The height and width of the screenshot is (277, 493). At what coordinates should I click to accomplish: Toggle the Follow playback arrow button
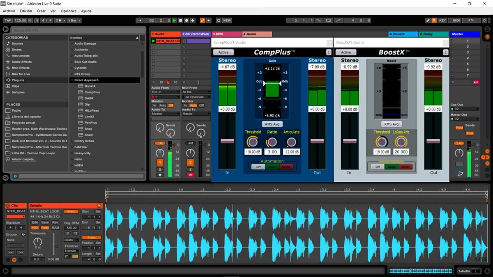[x=139, y=20]
